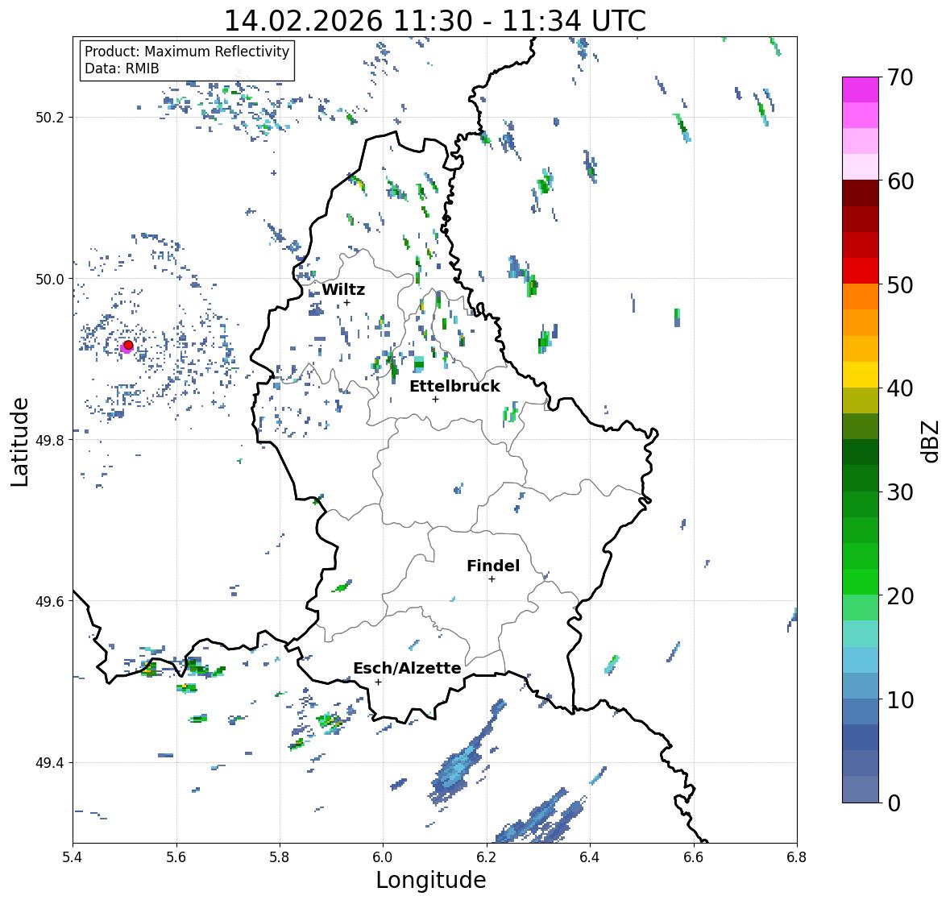The height and width of the screenshot is (900, 950).
Task: Click the plus marker under Ettelbruck
Action: click(x=435, y=399)
